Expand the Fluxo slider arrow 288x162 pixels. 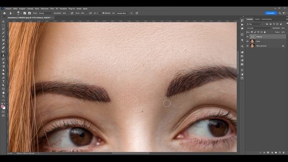[x=86, y=13]
